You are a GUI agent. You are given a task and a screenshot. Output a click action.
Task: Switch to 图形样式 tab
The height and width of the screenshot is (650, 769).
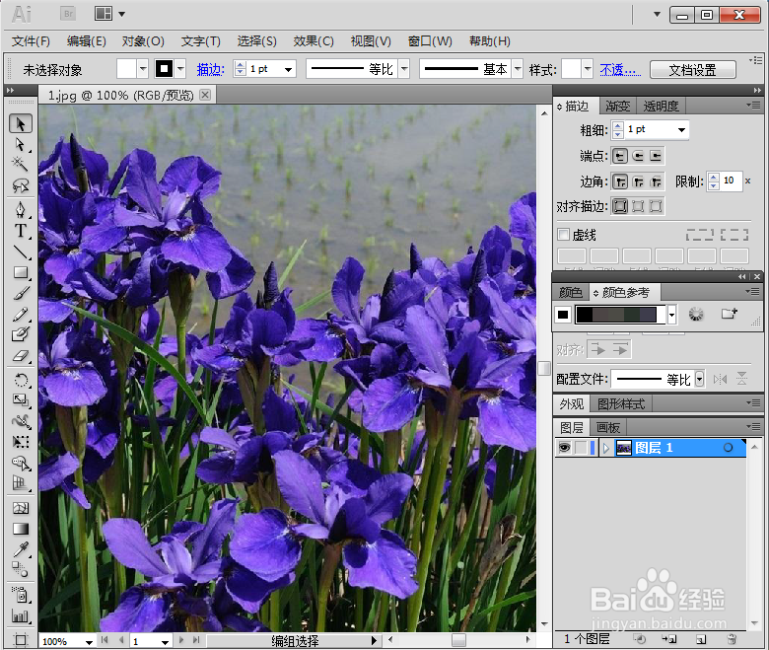[621, 404]
